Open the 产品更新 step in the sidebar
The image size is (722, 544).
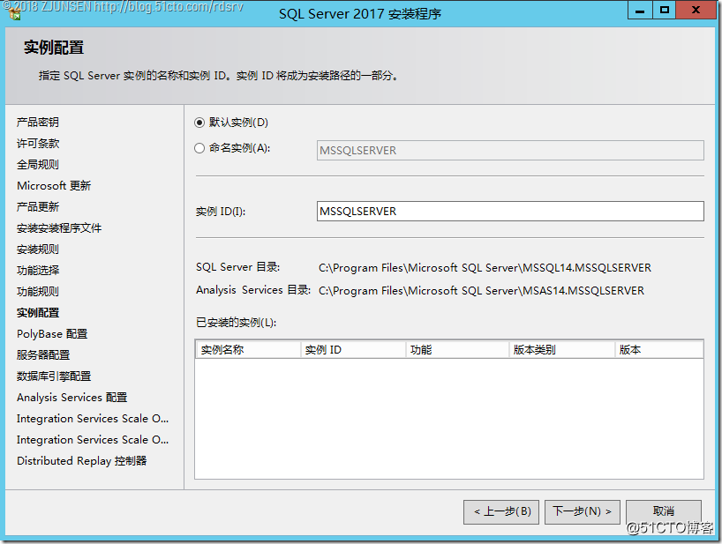click(x=38, y=207)
